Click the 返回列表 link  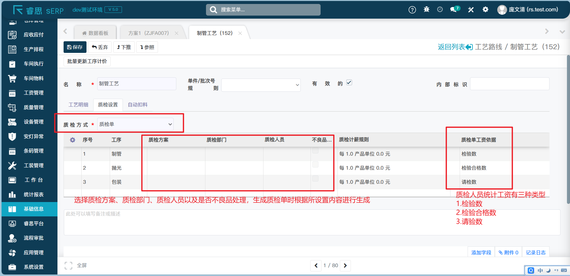[455, 47]
